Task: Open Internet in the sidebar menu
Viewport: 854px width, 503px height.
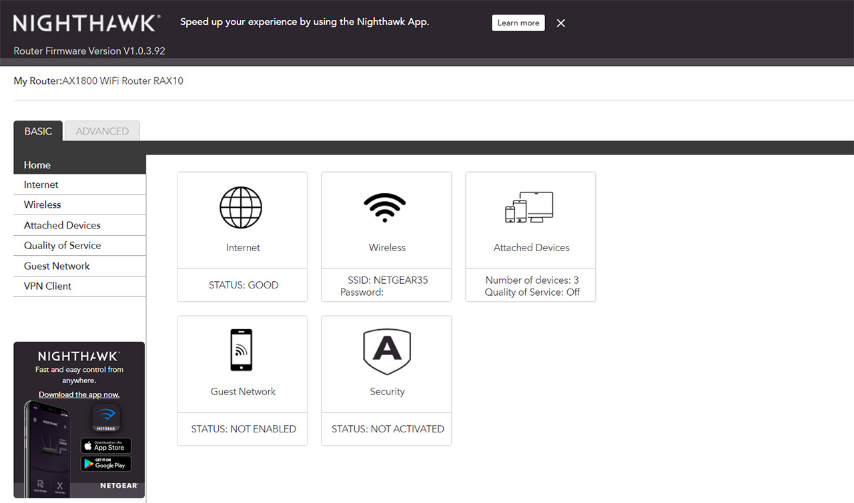Action: point(79,185)
